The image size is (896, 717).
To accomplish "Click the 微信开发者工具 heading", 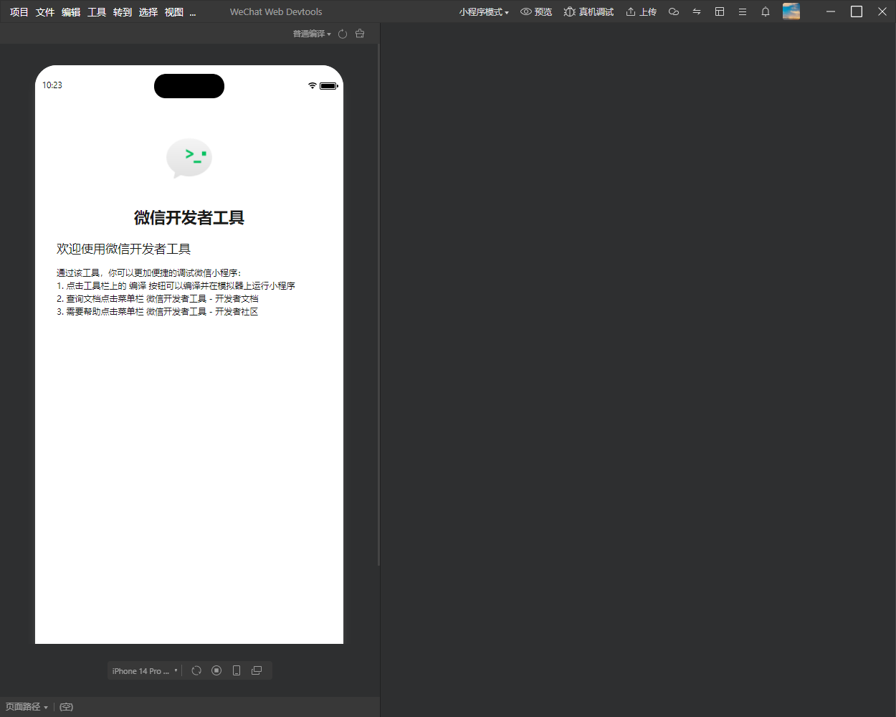I will pos(189,218).
